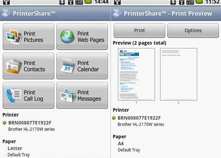Tap the Preview (2 pages total) heading
This screenshot has width=221, height=158.
pos(139,43)
